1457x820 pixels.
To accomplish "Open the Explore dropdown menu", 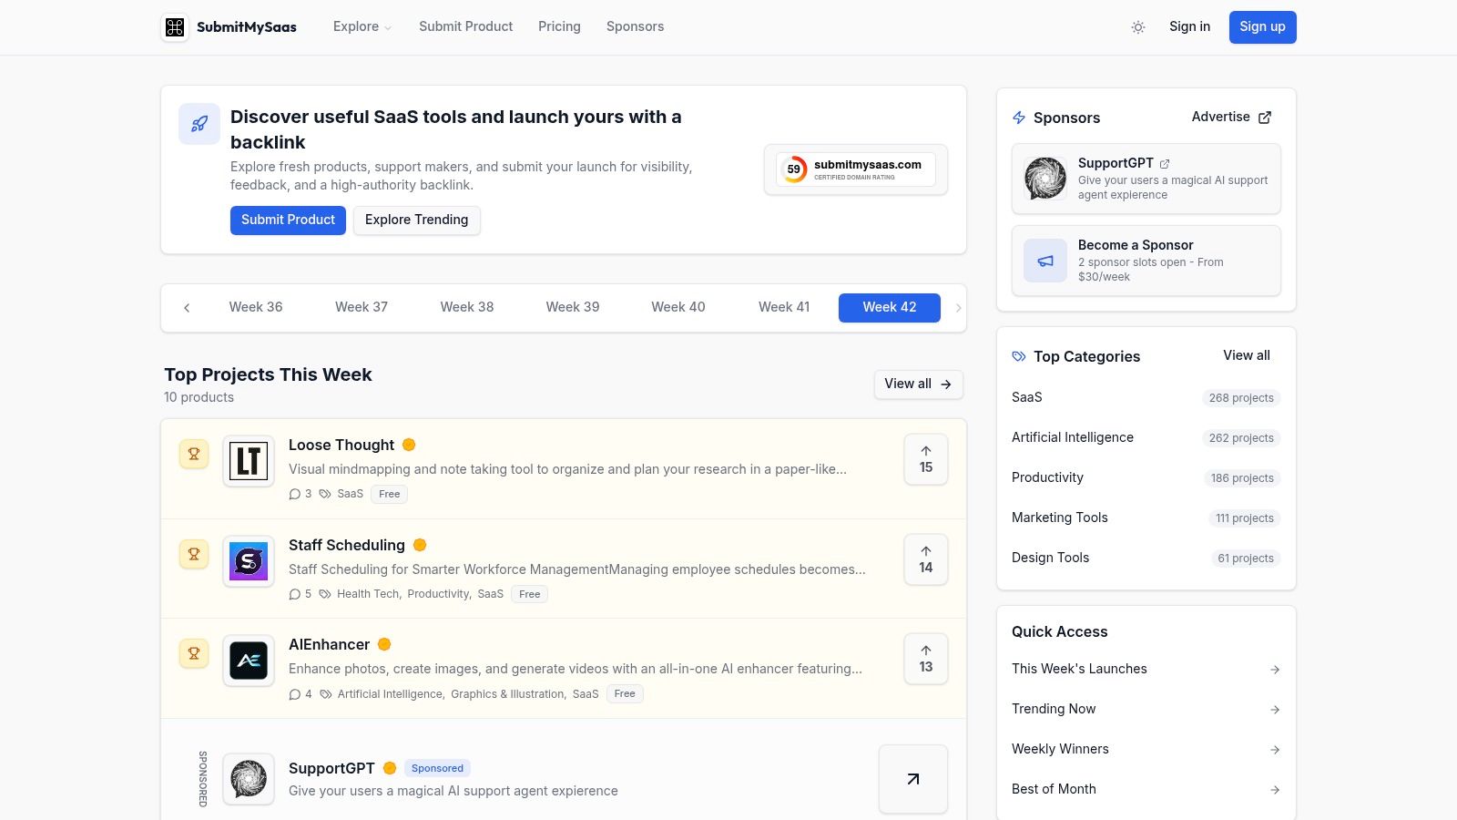I will 362,27.
